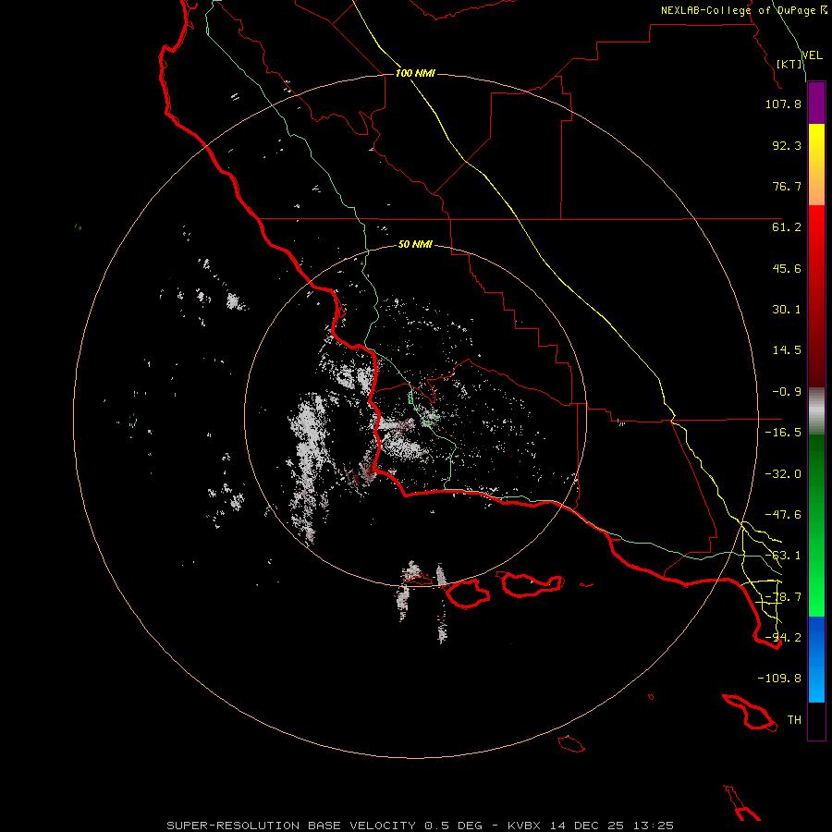Click the SUPER-RESOLUTION BASE VELOCITY caption text
The image size is (832, 832).
[291, 826]
